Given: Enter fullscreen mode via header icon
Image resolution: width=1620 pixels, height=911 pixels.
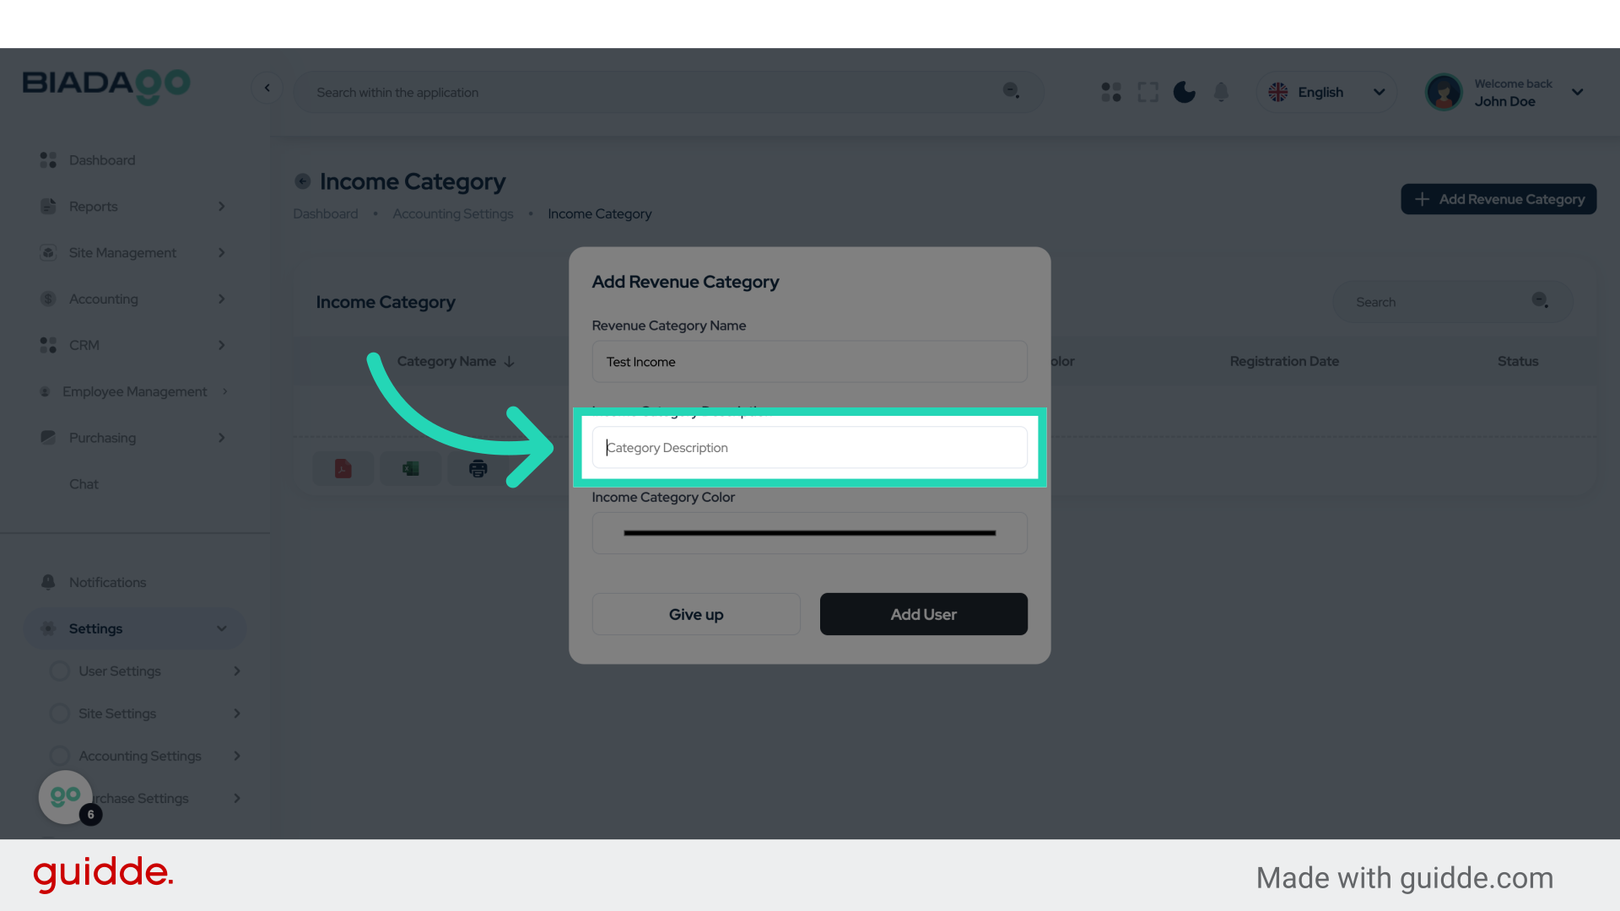Looking at the screenshot, I should [1147, 92].
